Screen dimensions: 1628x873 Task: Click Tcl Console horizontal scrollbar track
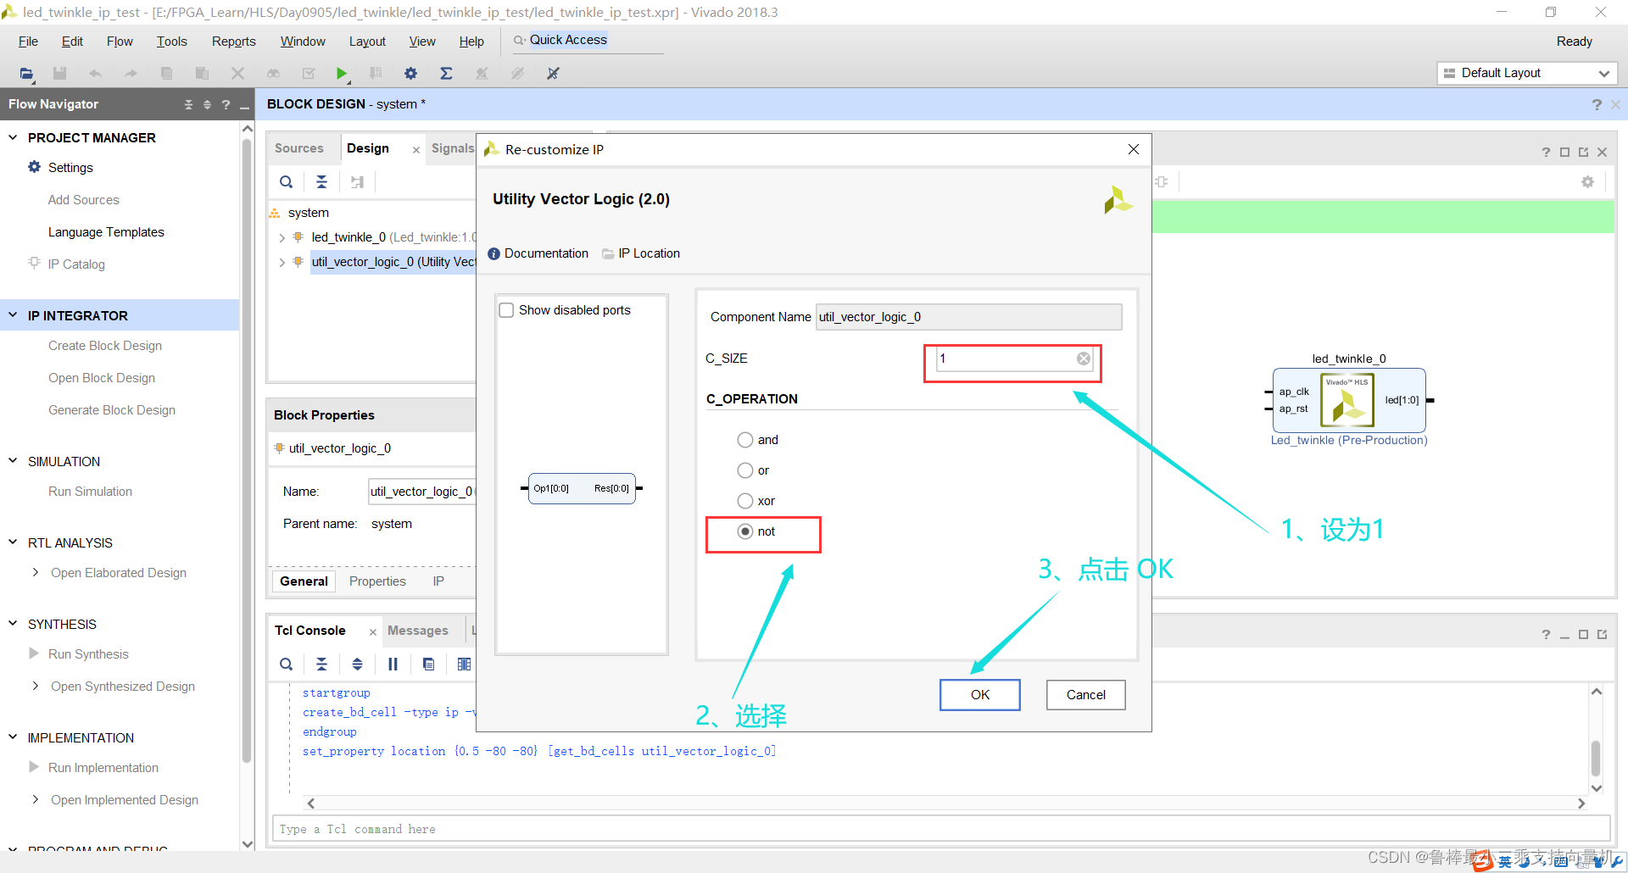945,803
